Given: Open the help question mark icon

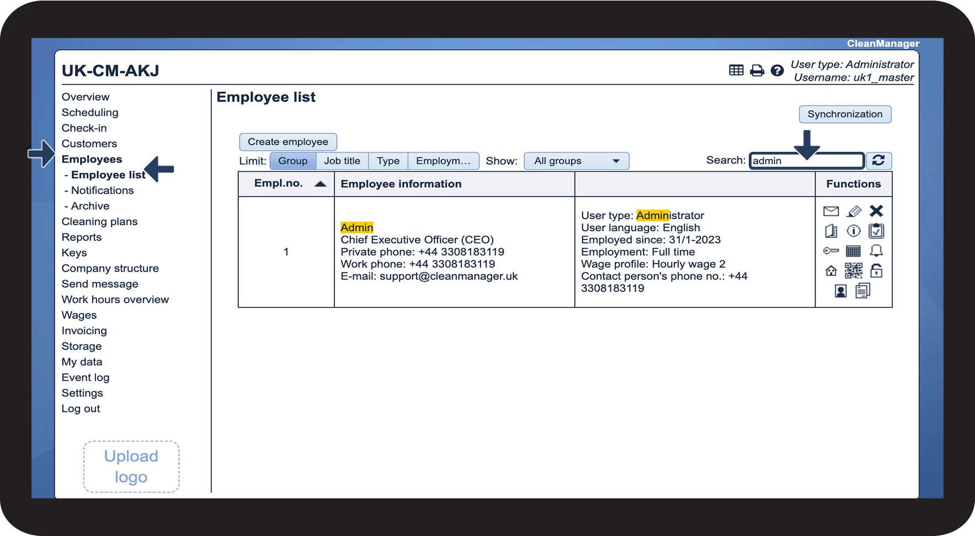Looking at the screenshot, I should click(777, 70).
